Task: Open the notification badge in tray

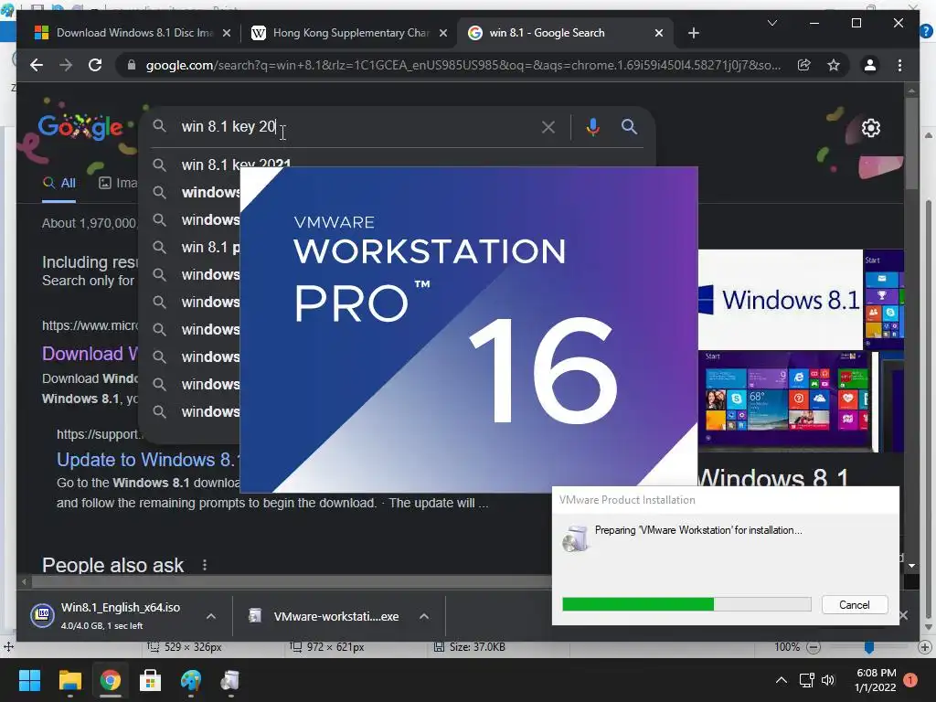Action: 910,679
